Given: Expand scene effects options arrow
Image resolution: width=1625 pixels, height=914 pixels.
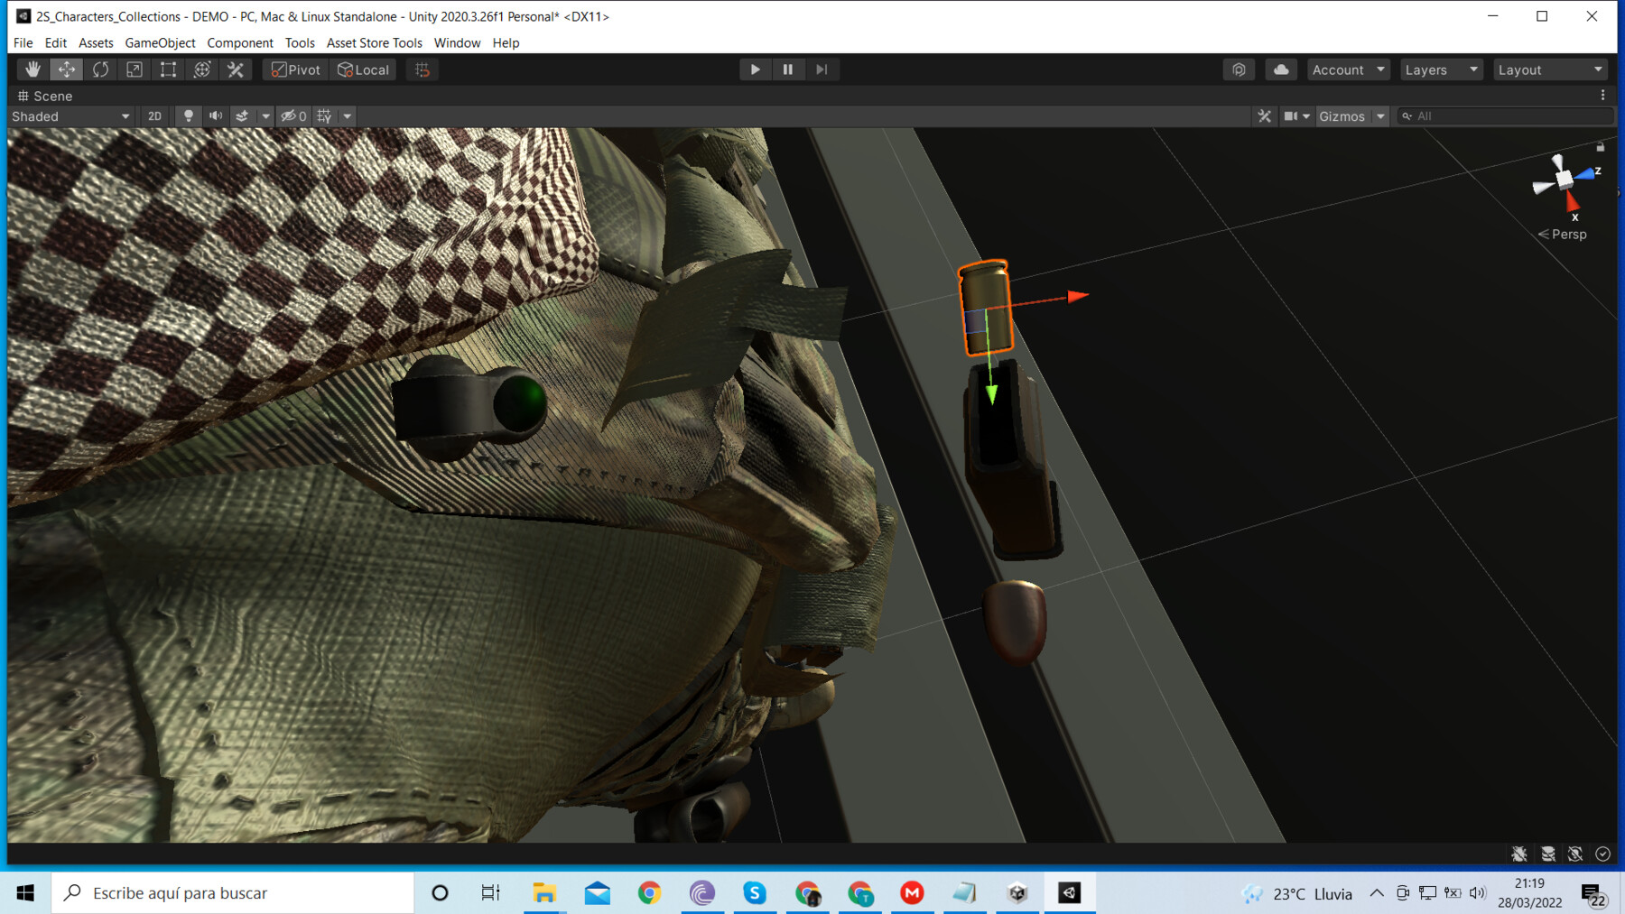Looking at the screenshot, I should 265,116.
